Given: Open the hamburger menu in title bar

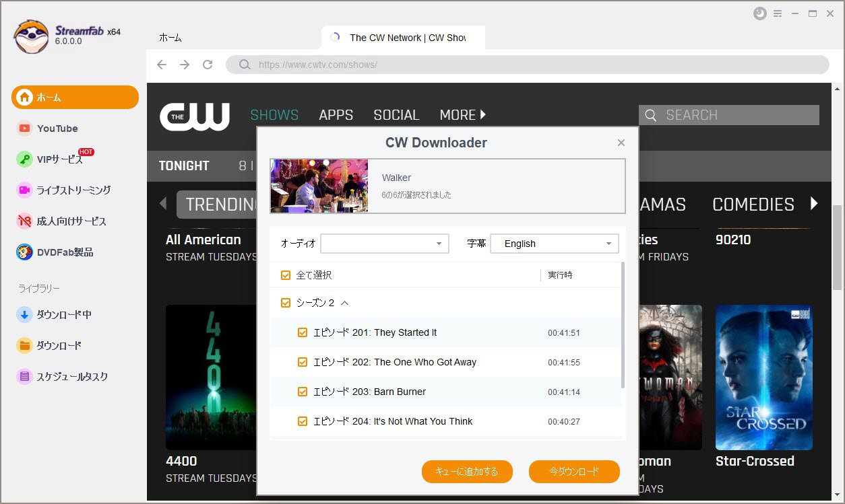Looking at the screenshot, I should pos(778,13).
